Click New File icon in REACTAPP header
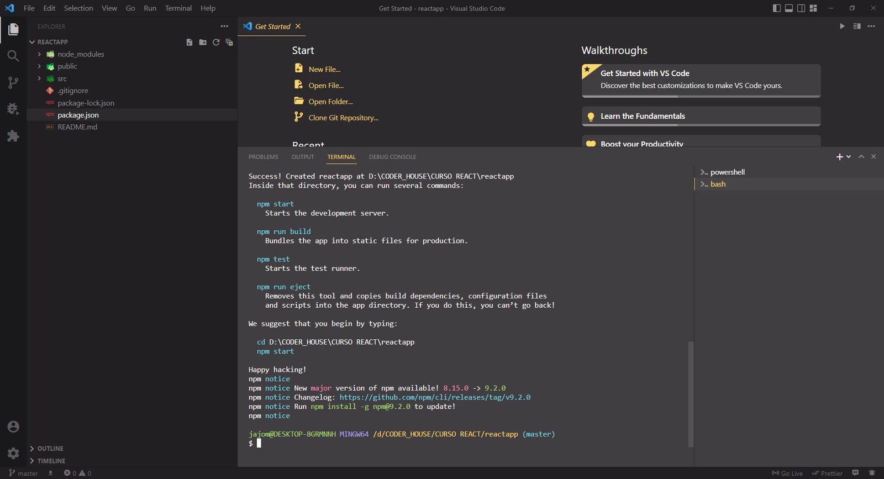Screen dimensions: 884x479 tap(190, 42)
